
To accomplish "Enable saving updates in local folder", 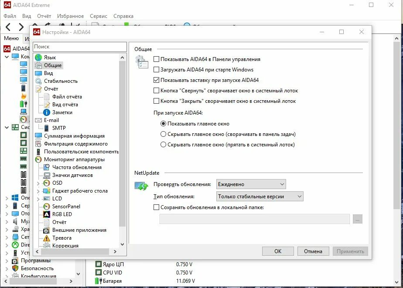I will pyautogui.click(x=156, y=207).
